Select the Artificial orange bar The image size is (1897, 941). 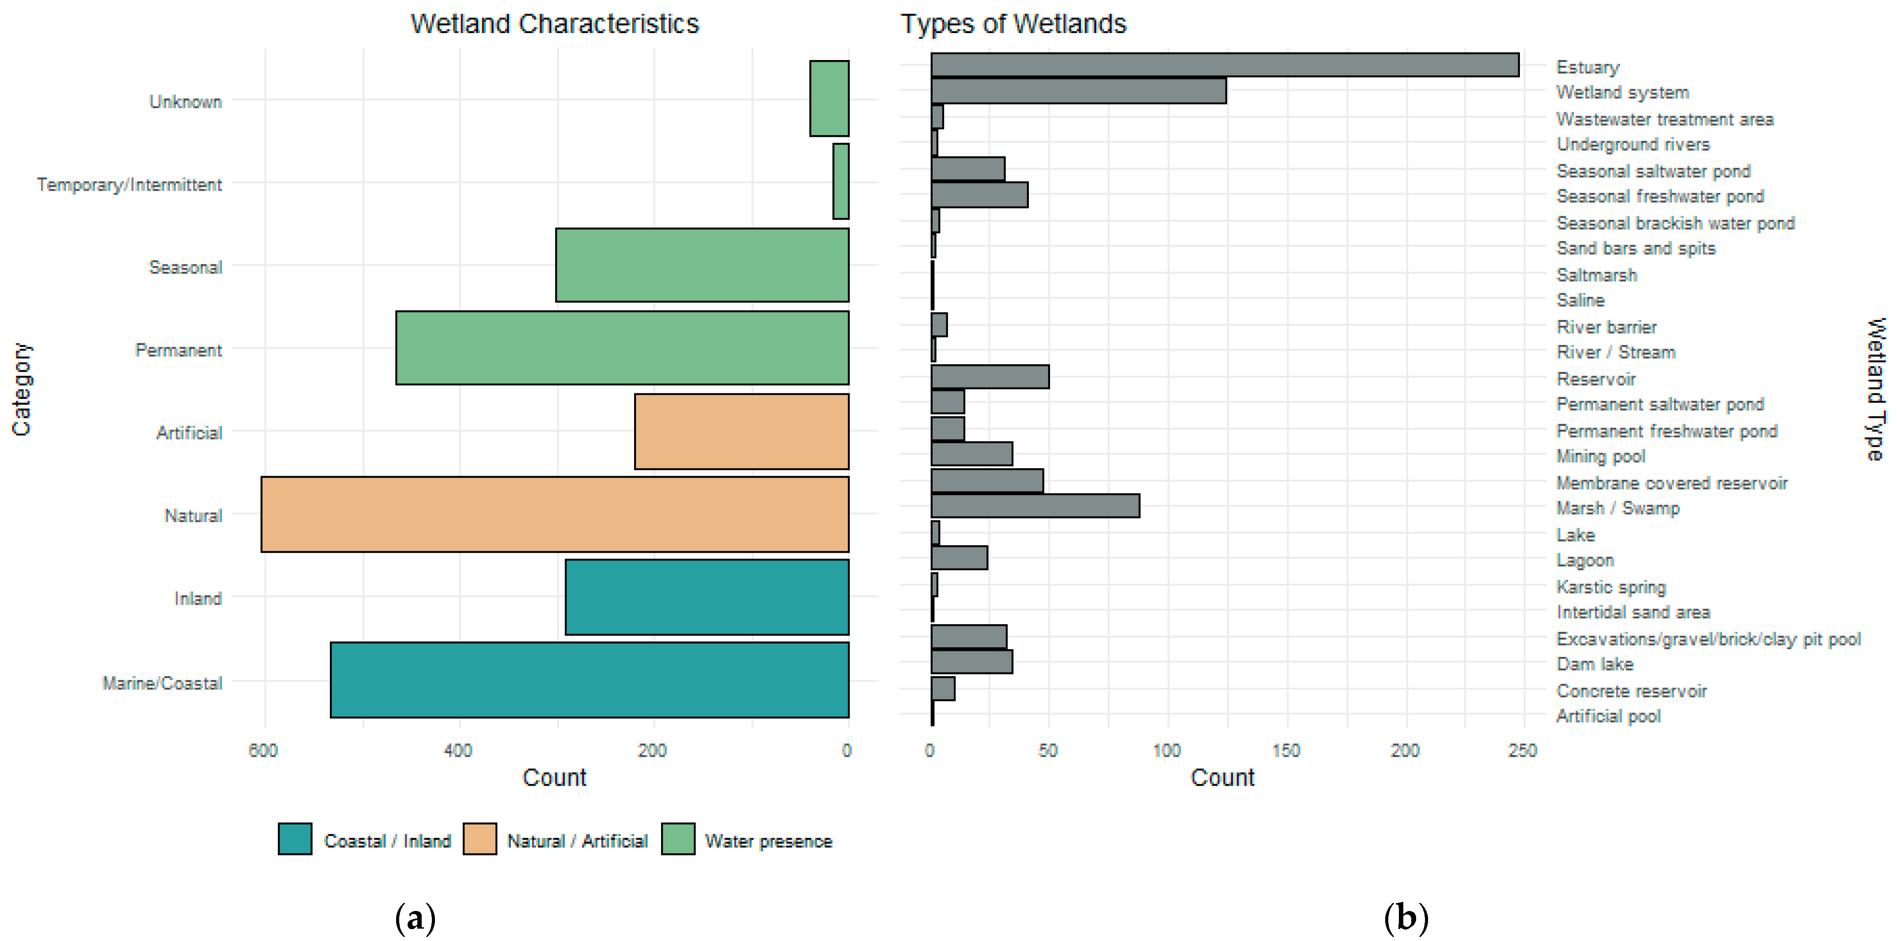[x=741, y=432]
